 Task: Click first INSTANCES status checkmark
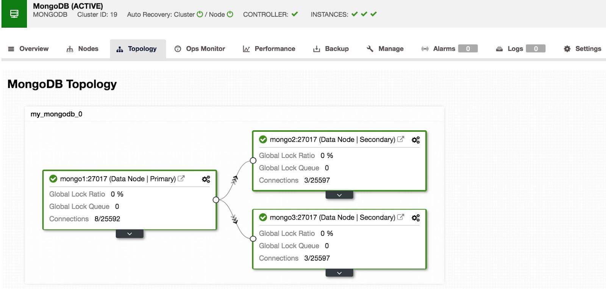[x=355, y=14]
